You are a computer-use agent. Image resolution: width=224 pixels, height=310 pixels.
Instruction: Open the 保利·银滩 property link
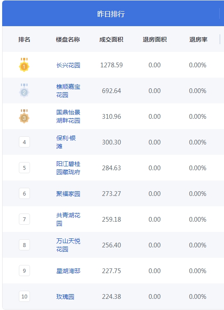point(66,142)
